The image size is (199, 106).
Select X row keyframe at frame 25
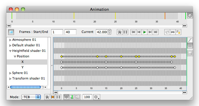(x=136, y=62)
